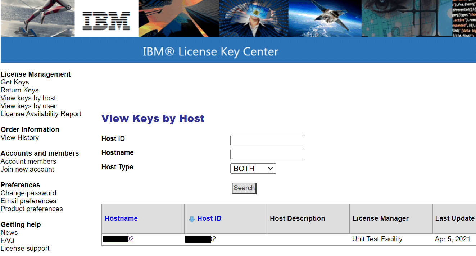476x256 pixels.
Task: Open Account members page
Action: point(28,161)
